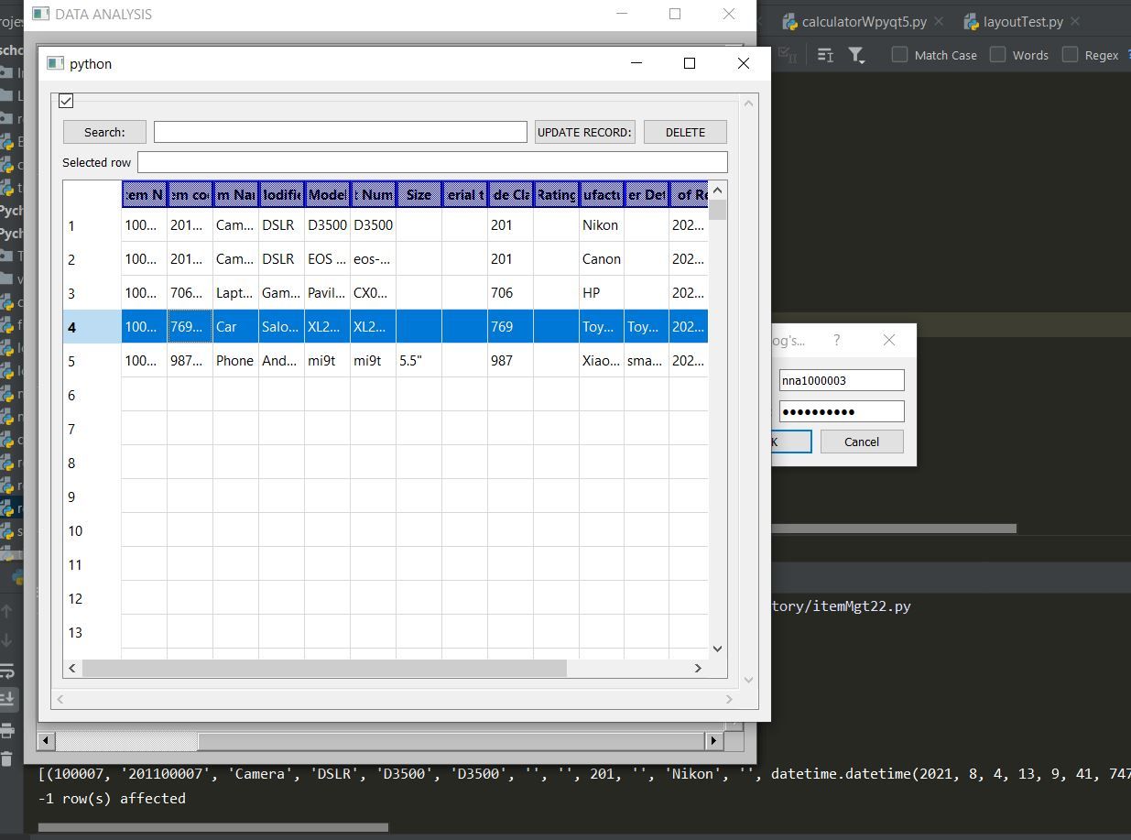This screenshot has width=1131, height=840.
Task: Select the Canon camera row in the table
Action: click(366, 258)
